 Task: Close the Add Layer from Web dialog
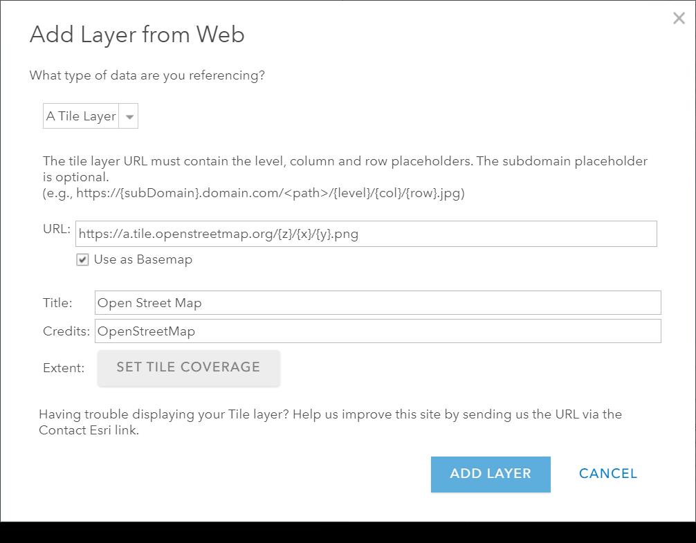click(679, 19)
